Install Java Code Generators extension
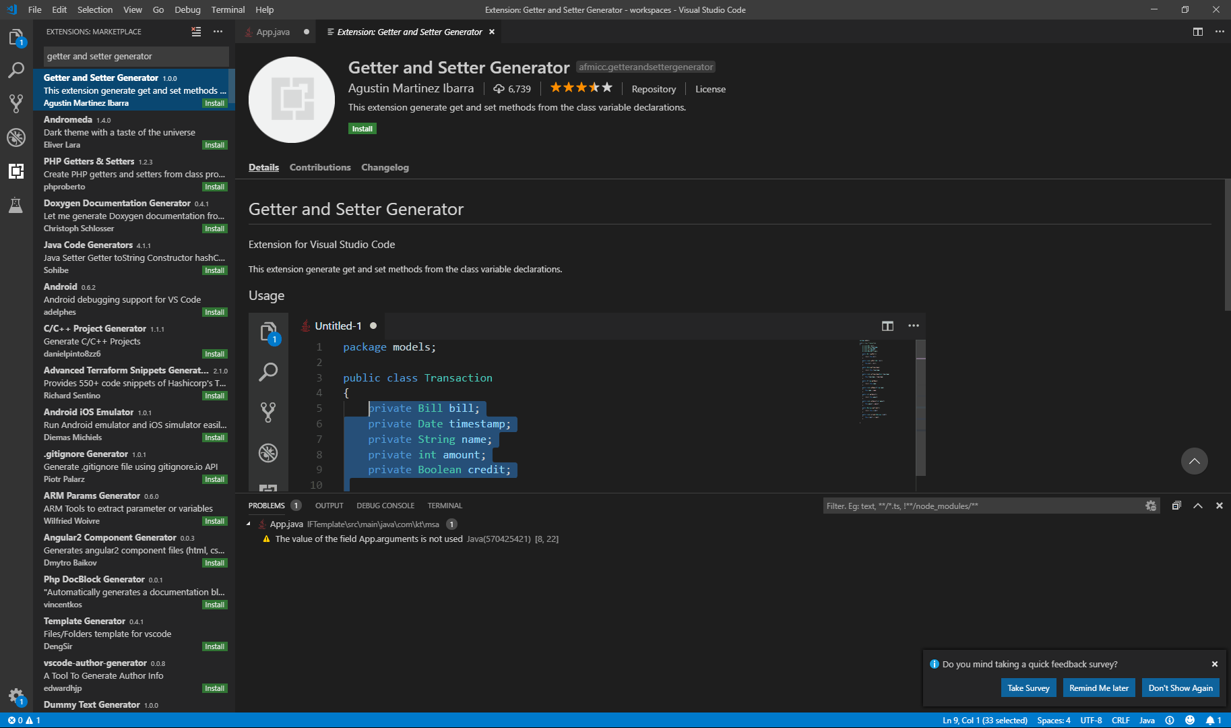The width and height of the screenshot is (1231, 728). pyautogui.click(x=214, y=270)
